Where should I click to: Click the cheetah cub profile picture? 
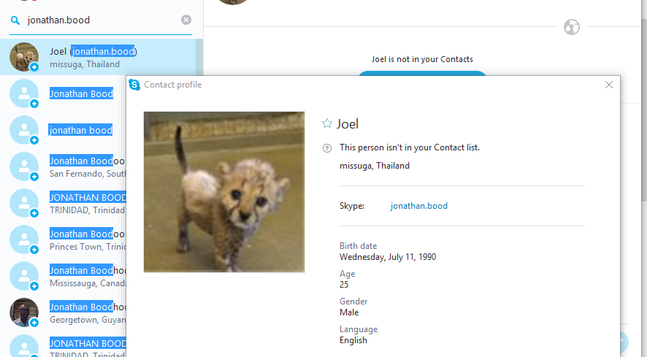tap(224, 192)
